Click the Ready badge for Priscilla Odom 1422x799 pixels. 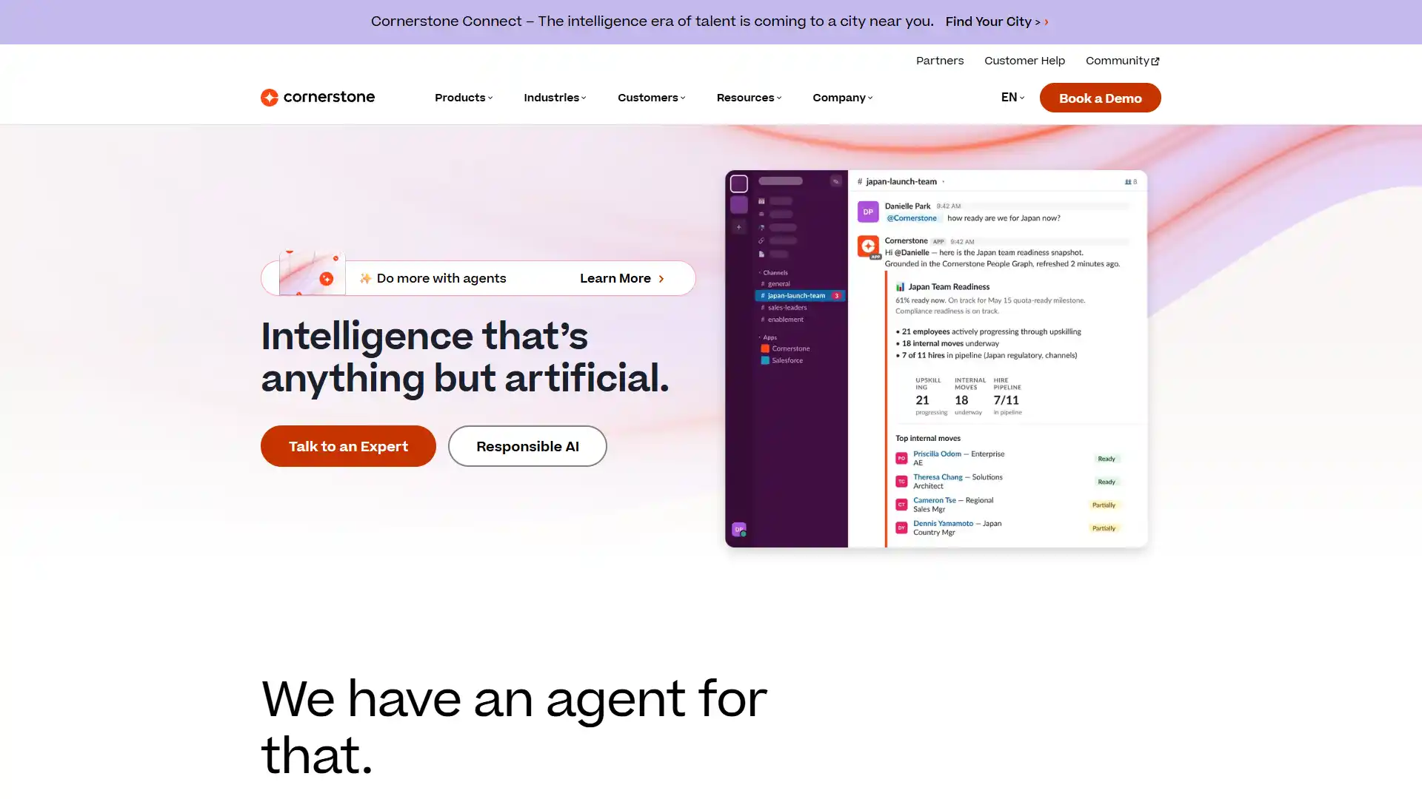pyautogui.click(x=1106, y=459)
